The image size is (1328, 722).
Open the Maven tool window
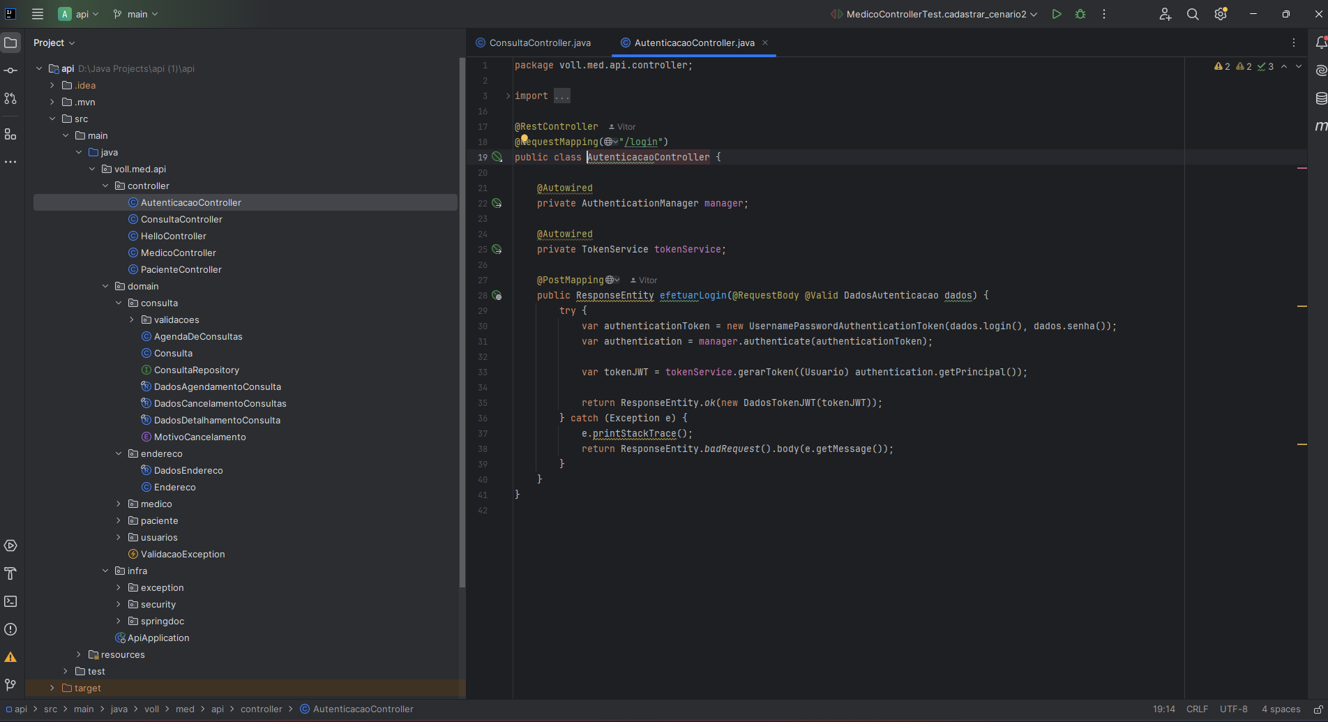pos(1320,126)
